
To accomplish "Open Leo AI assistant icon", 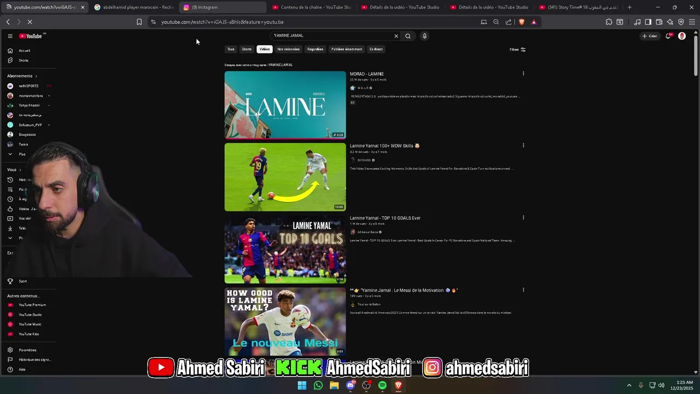I will click(x=670, y=22).
